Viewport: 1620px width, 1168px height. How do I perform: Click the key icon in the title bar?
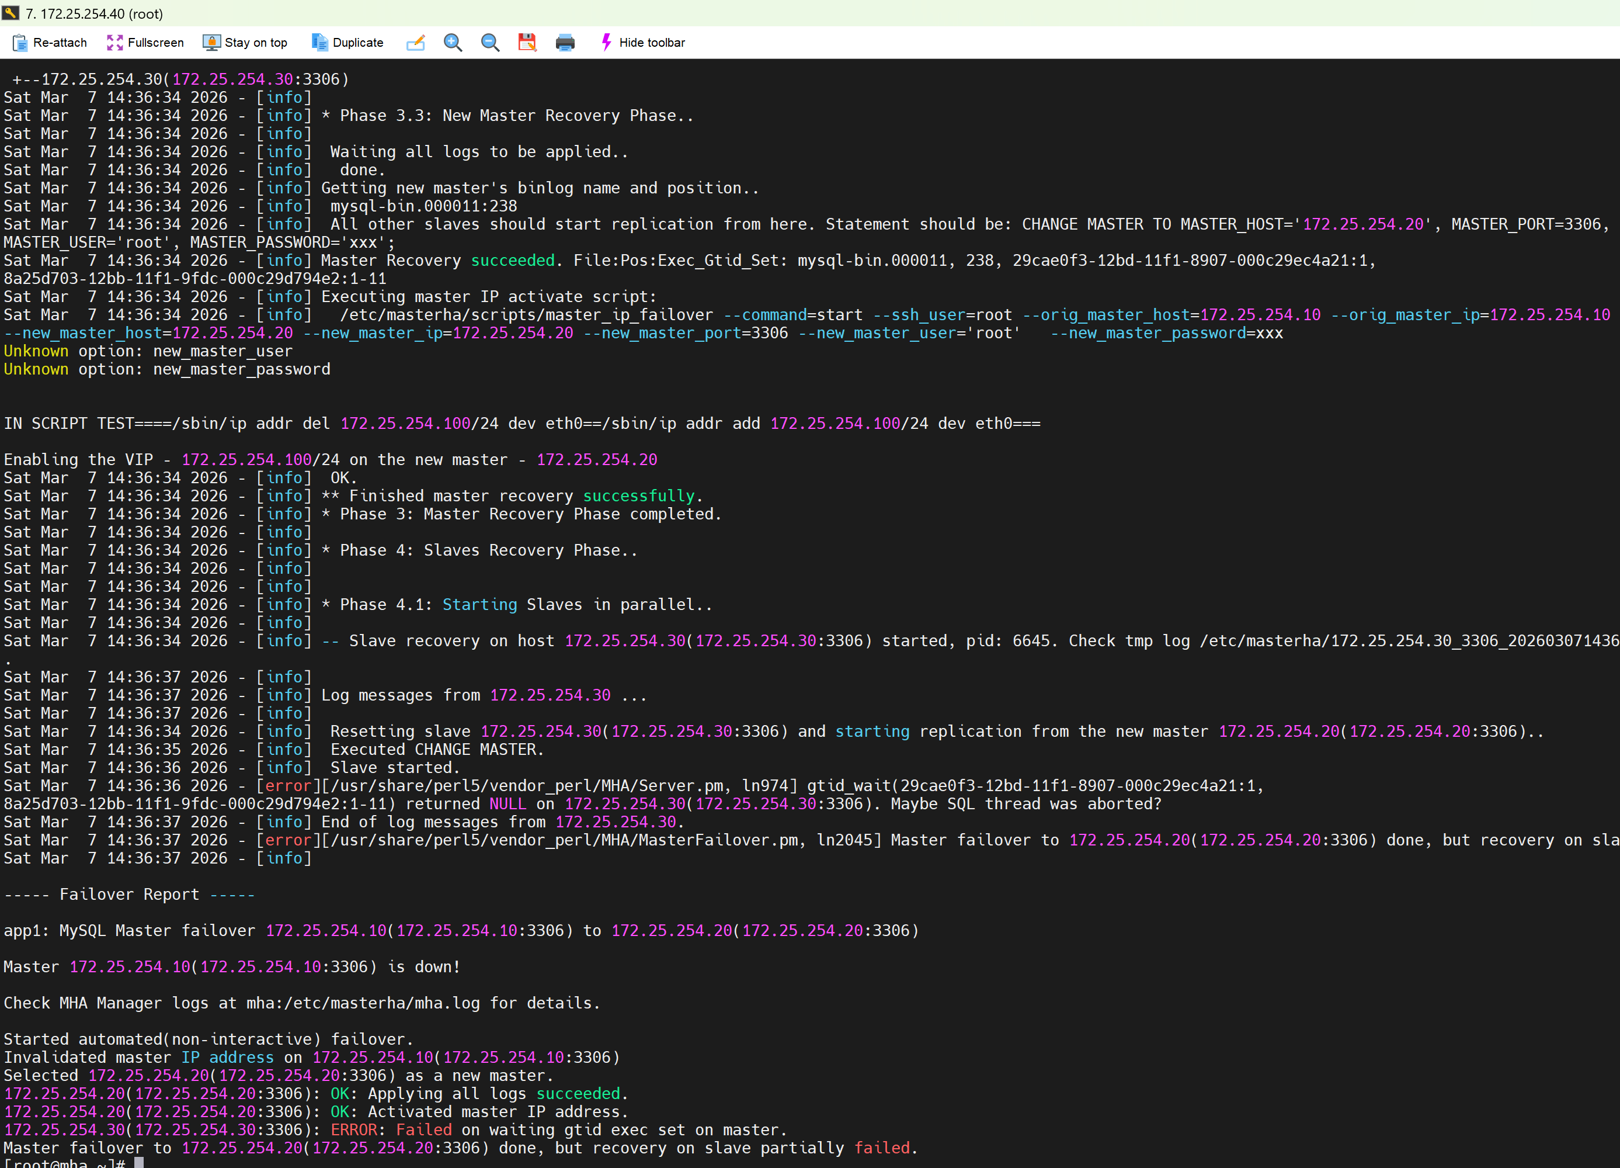[11, 13]
